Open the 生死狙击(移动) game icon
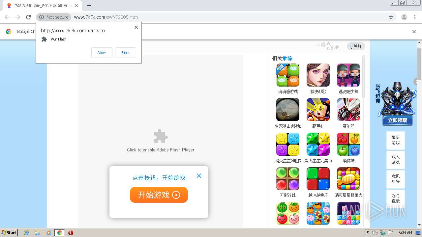This screenshot has height=237, width=422. tap(288, 110)
